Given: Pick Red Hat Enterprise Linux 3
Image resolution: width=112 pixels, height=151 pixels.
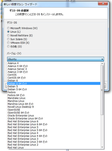Looking at the screenshot, I should 54,139.
